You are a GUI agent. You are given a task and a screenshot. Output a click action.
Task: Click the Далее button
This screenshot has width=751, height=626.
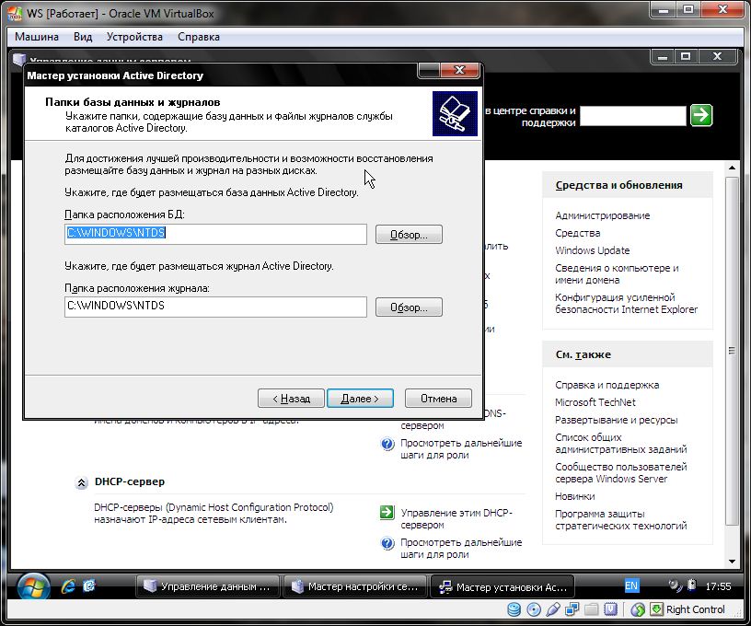[360, 399]
